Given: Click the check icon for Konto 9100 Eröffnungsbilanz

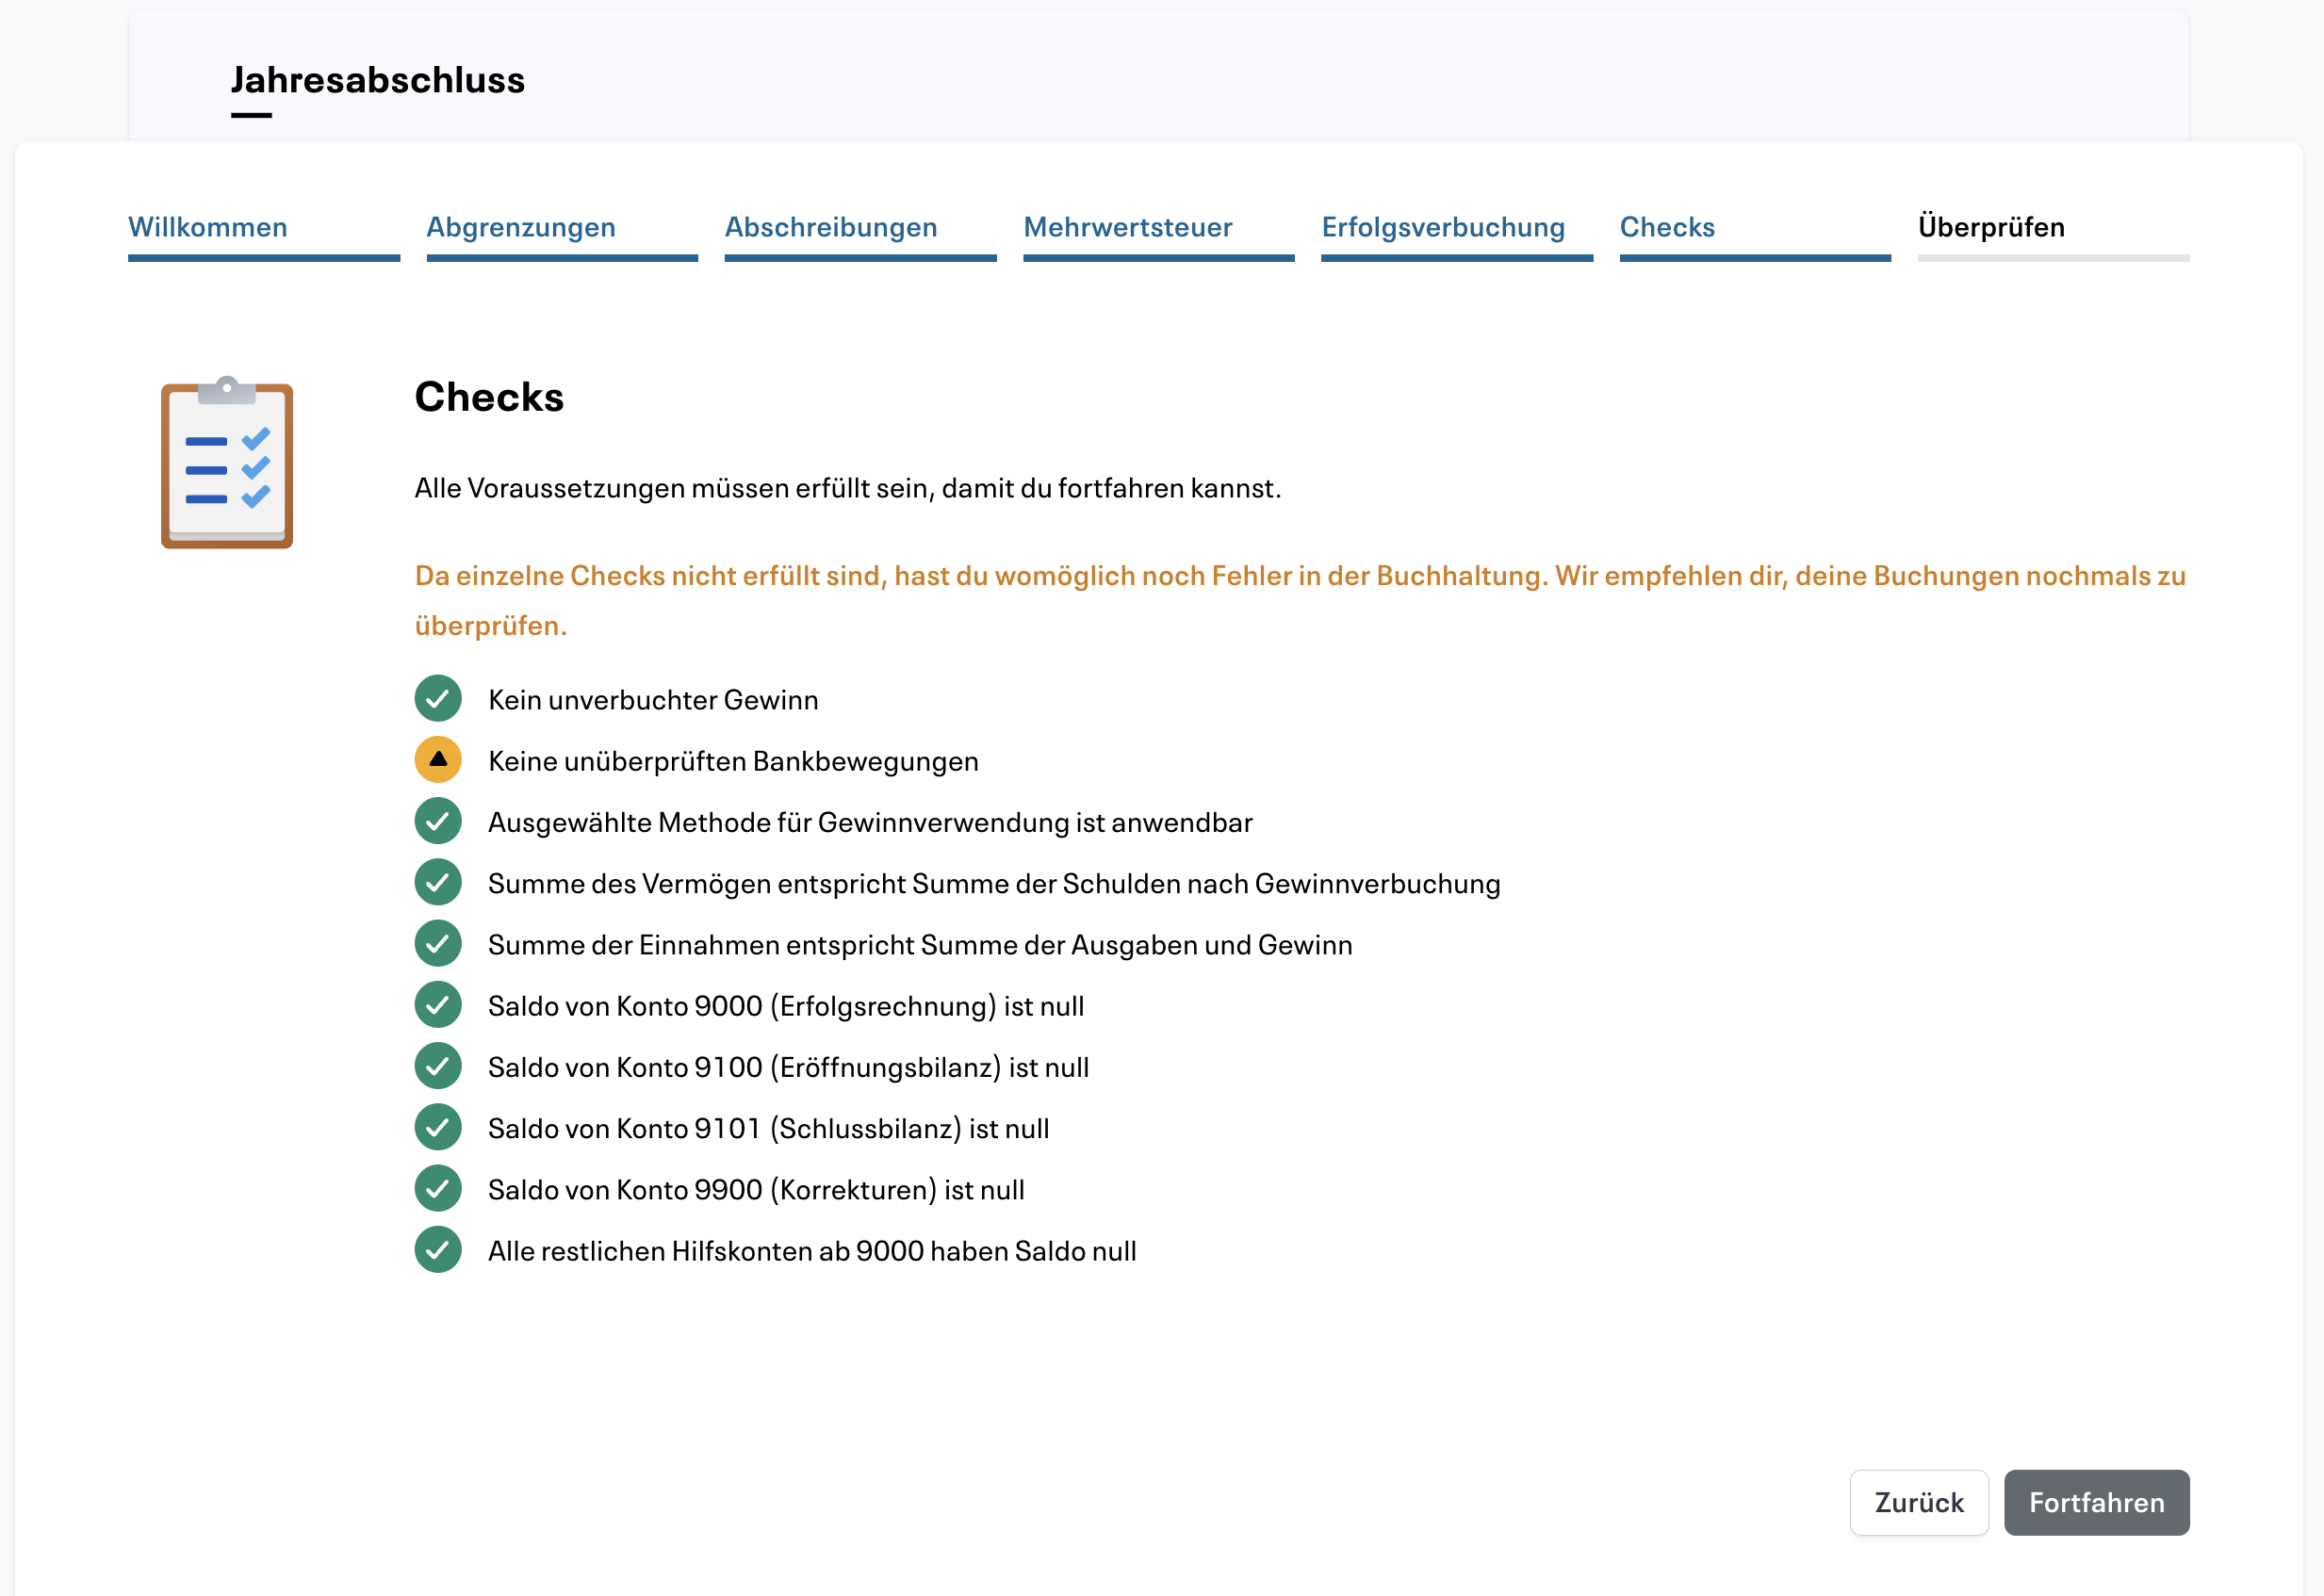Looking at the screenshot, I should pyautogui.click(x=437, y=1065).
